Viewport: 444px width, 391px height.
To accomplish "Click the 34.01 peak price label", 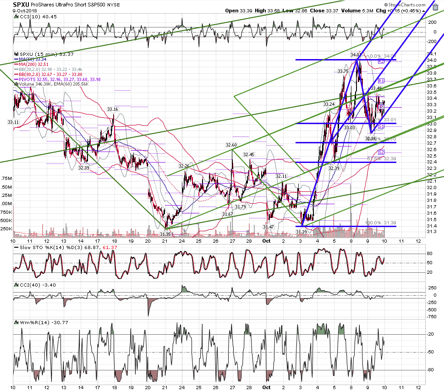I will (x=356, y=55).
